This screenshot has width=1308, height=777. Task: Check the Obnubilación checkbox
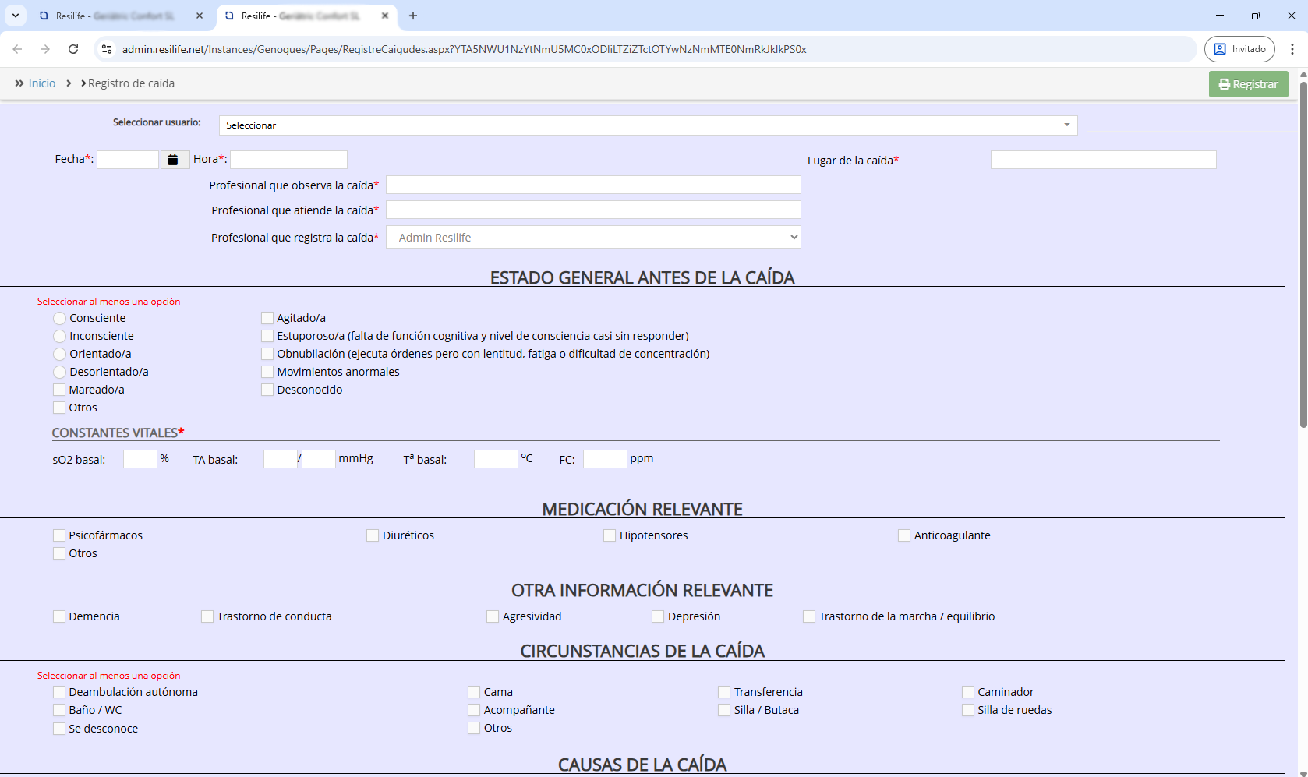pos(267,354)
